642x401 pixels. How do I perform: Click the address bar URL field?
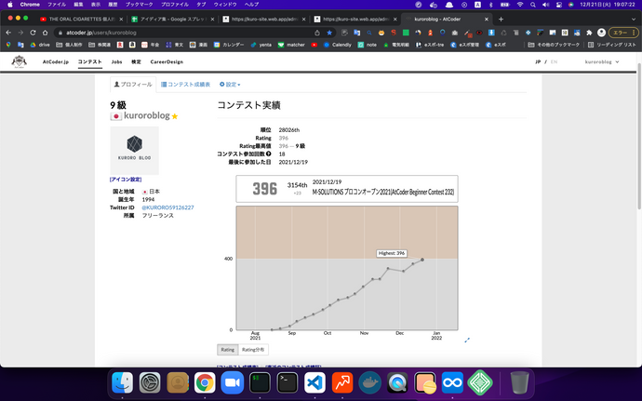pyautogui.click(x=184, y=33)
